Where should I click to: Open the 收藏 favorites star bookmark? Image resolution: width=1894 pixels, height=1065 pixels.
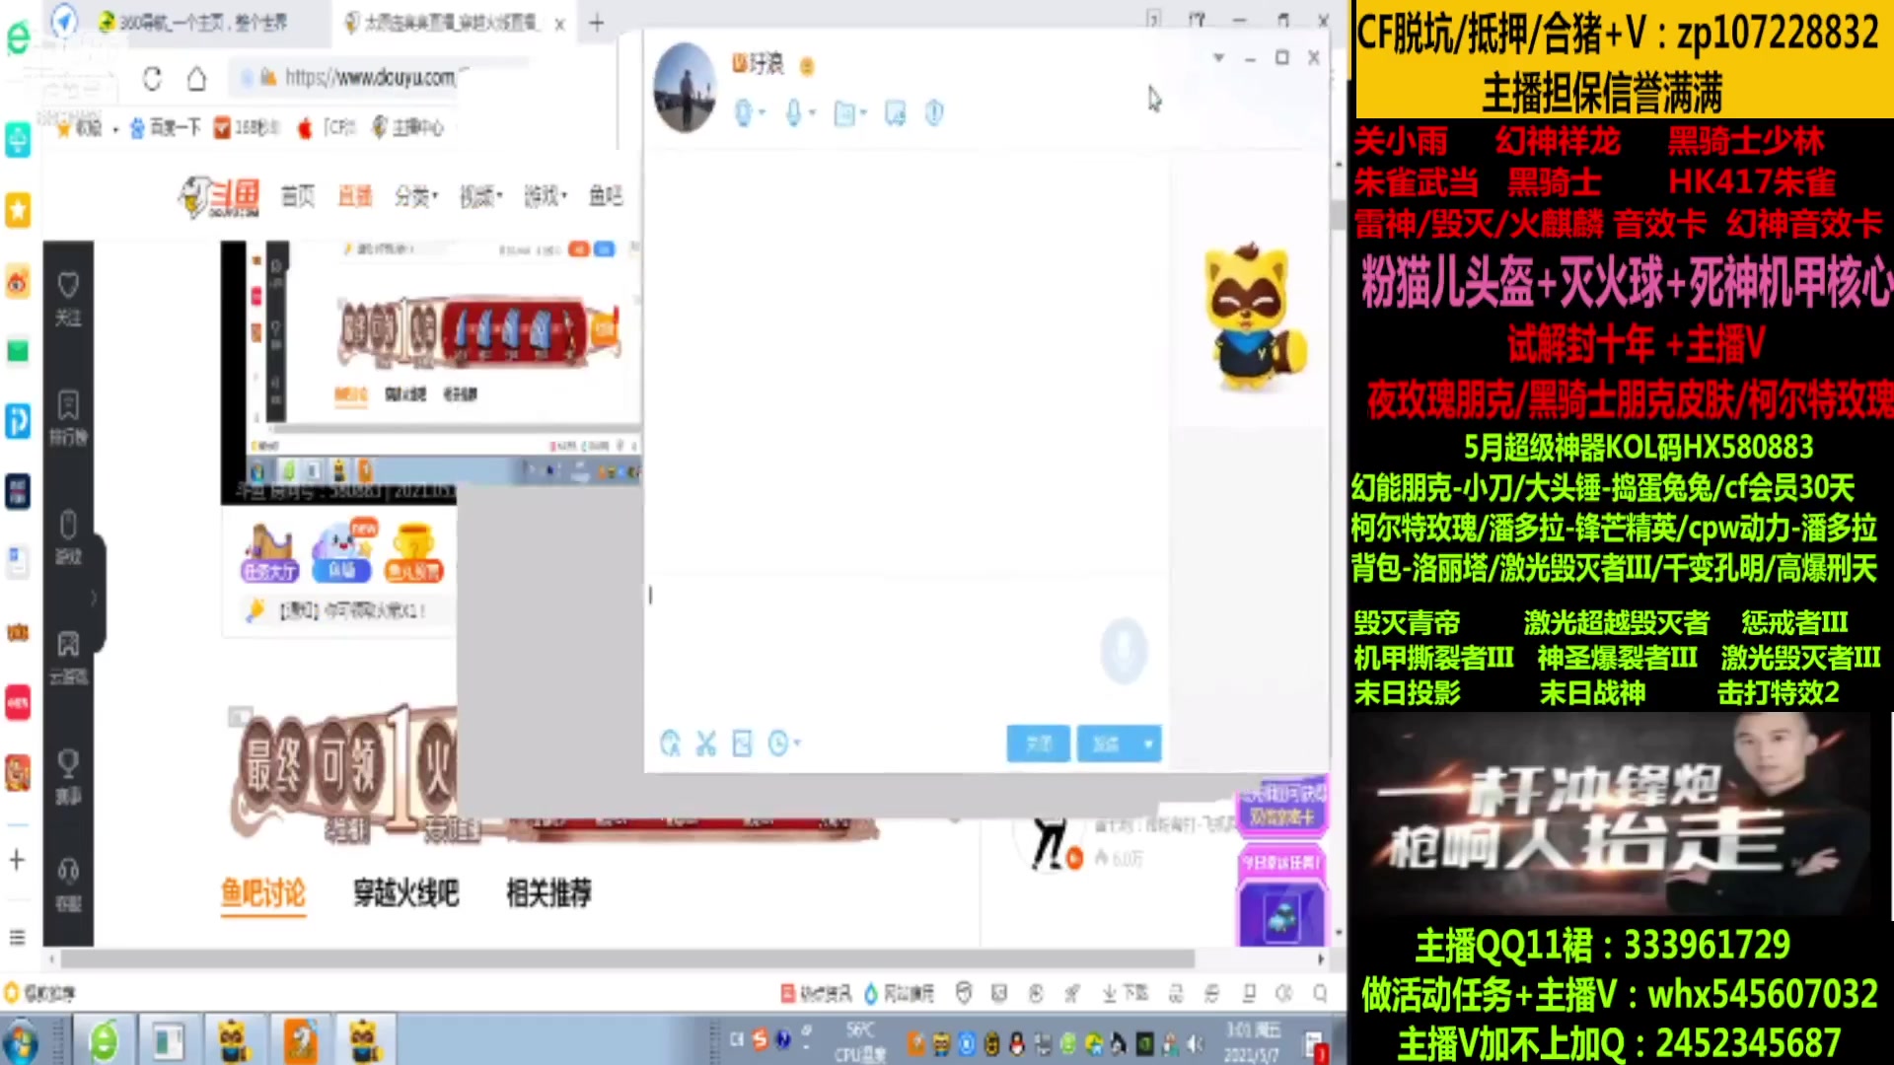click(x=79, y=127)
